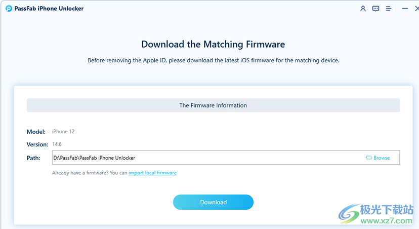Click the iPhone 12 model value
The height and width of the screenshot is (229, 419).
(x=63, y=132)
